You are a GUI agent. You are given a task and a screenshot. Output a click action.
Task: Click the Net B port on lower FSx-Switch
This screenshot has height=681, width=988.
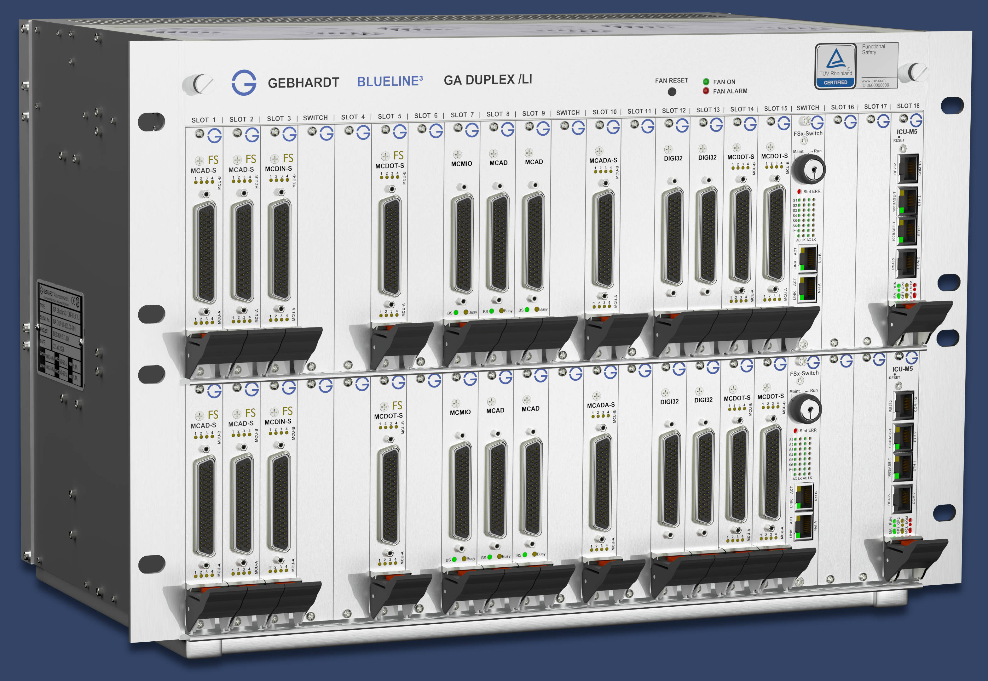pyautogui.click(x=804, y=497)
